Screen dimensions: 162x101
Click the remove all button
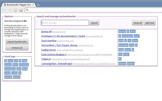click(17, 48)
